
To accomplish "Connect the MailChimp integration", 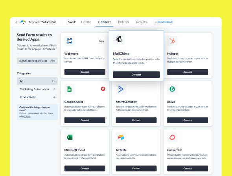I will [x=136, y=75].
